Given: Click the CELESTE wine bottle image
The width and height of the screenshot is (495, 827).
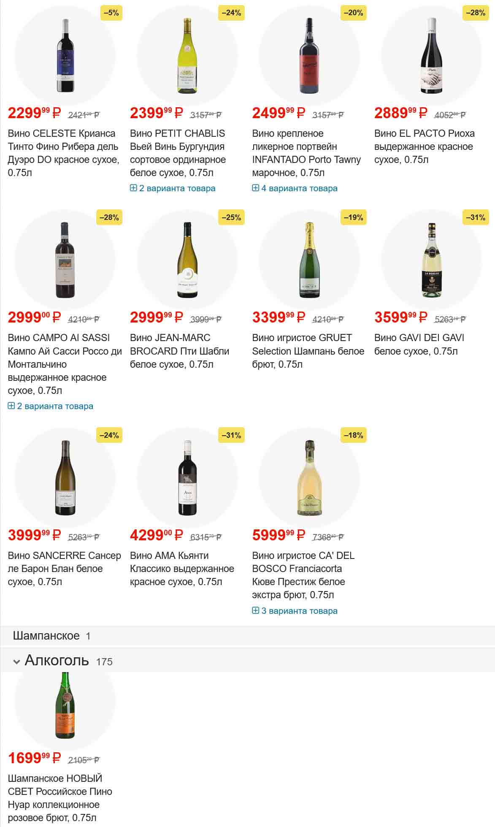Looking at the screenshot, I should click(x=65, y=56).
